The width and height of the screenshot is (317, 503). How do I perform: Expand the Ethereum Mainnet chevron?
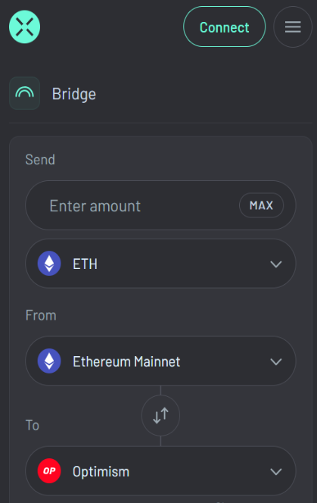click(x=276, y=361)
